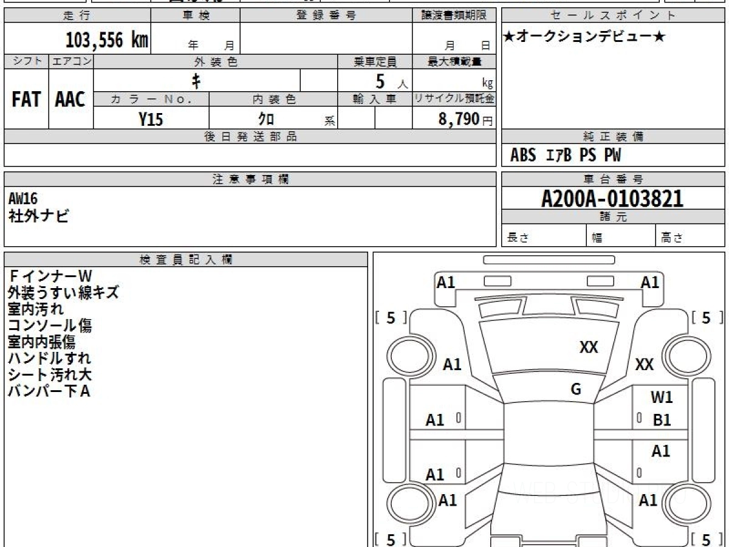The height and width of the screenshot is (547, 729).
Task: Select the inspector note ハンドルすれ
Action: (x=50, y=359)
